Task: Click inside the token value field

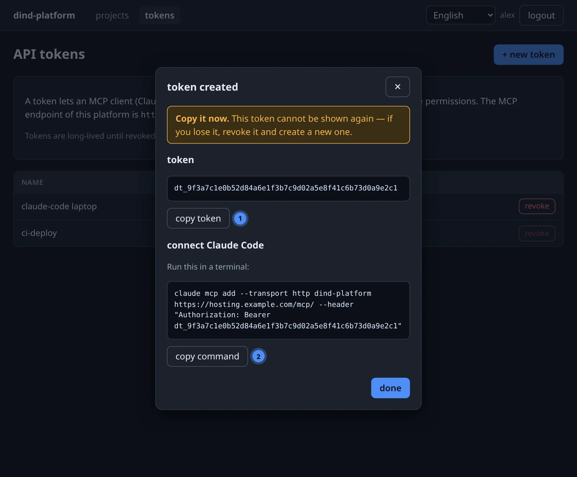Action: coord(288,189)
